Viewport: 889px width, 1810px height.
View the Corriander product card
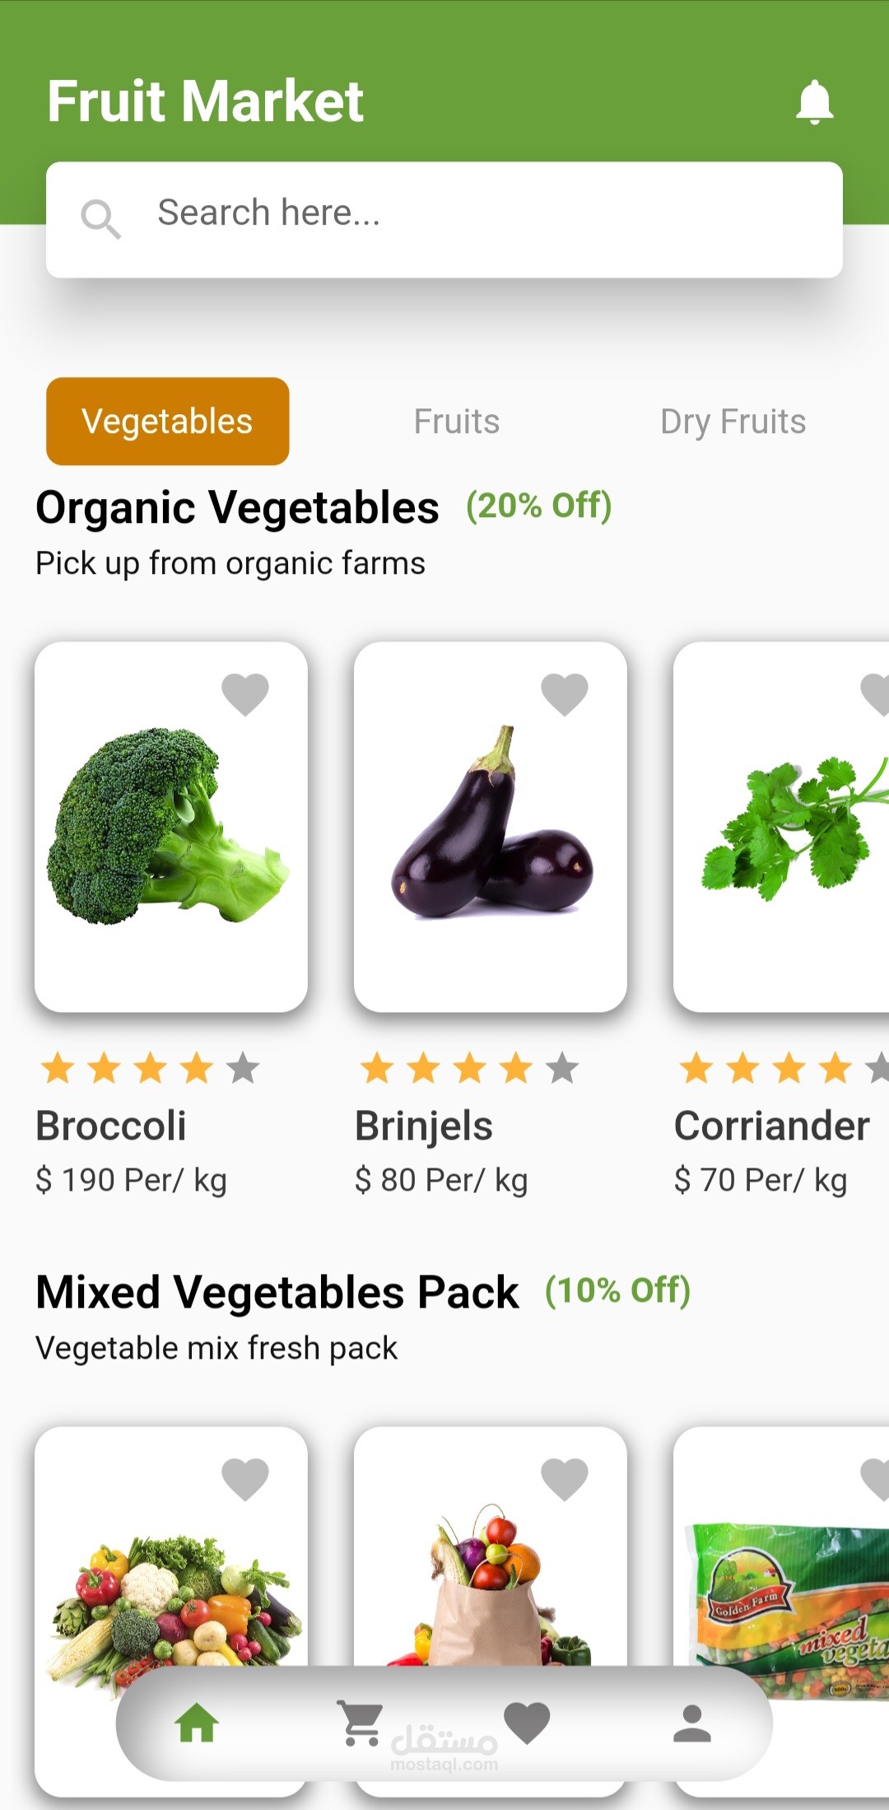point(782,828)
